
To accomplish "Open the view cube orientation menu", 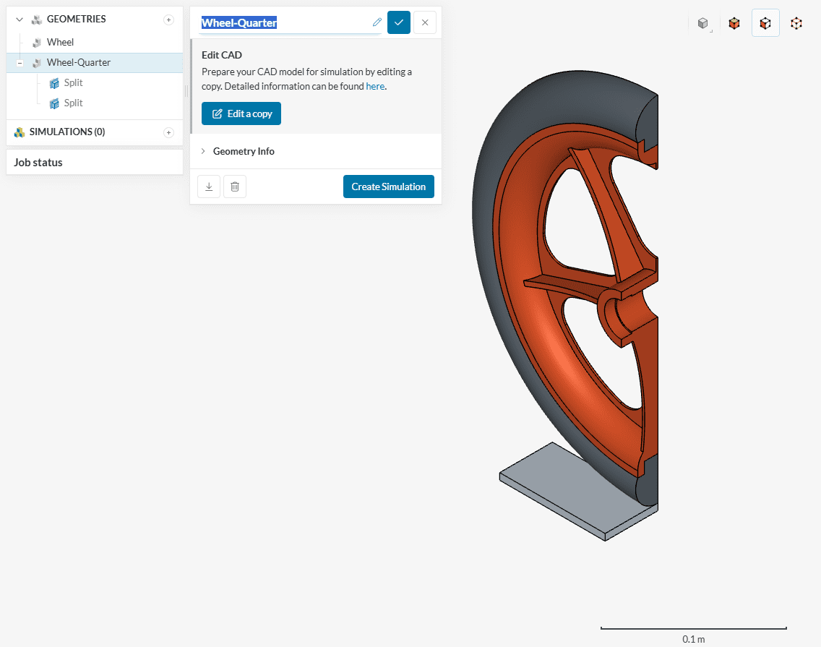I will tap(703, 23).
